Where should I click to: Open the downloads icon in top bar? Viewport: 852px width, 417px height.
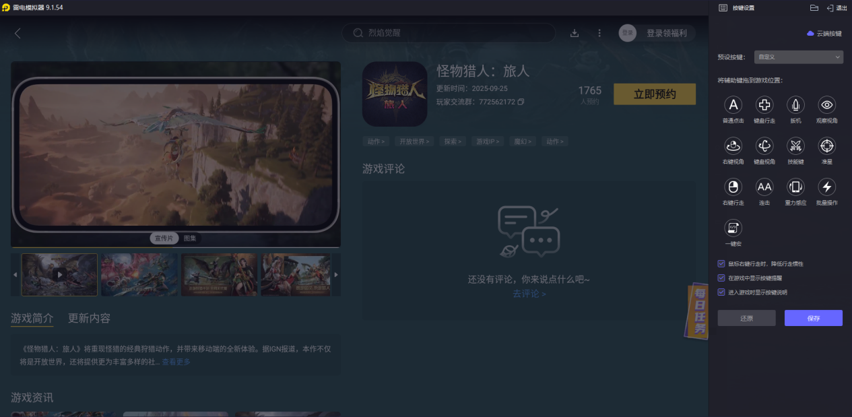575,33
